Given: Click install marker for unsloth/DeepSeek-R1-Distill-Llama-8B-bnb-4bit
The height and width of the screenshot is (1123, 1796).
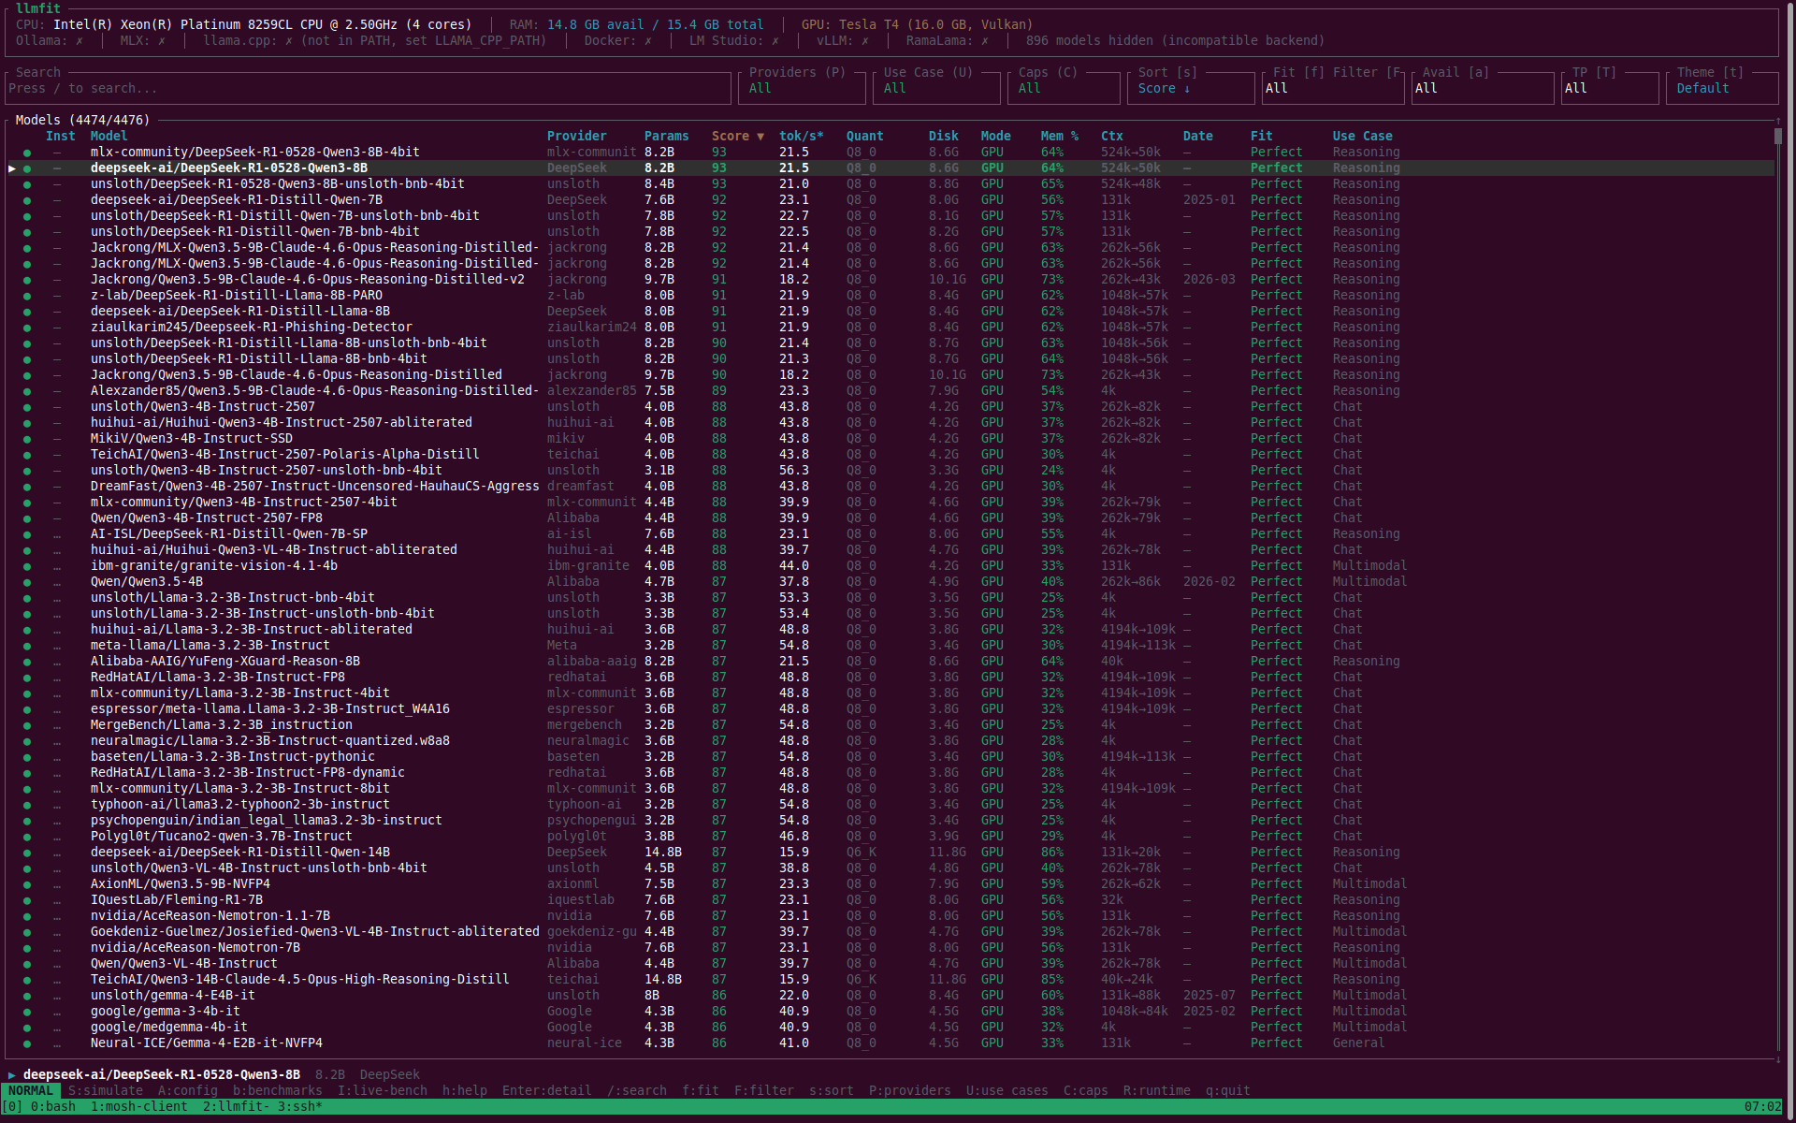Looking at the screenshot, I should pos(57,359).
